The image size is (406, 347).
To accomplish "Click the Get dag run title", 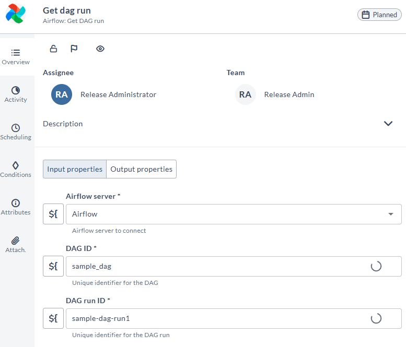I will tap(67, 10).
